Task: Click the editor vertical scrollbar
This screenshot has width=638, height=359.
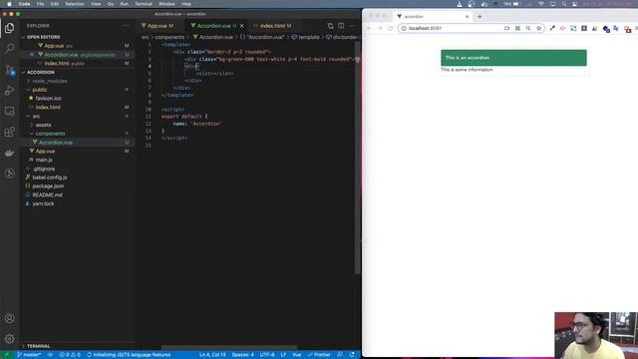Action: point(358,159)
